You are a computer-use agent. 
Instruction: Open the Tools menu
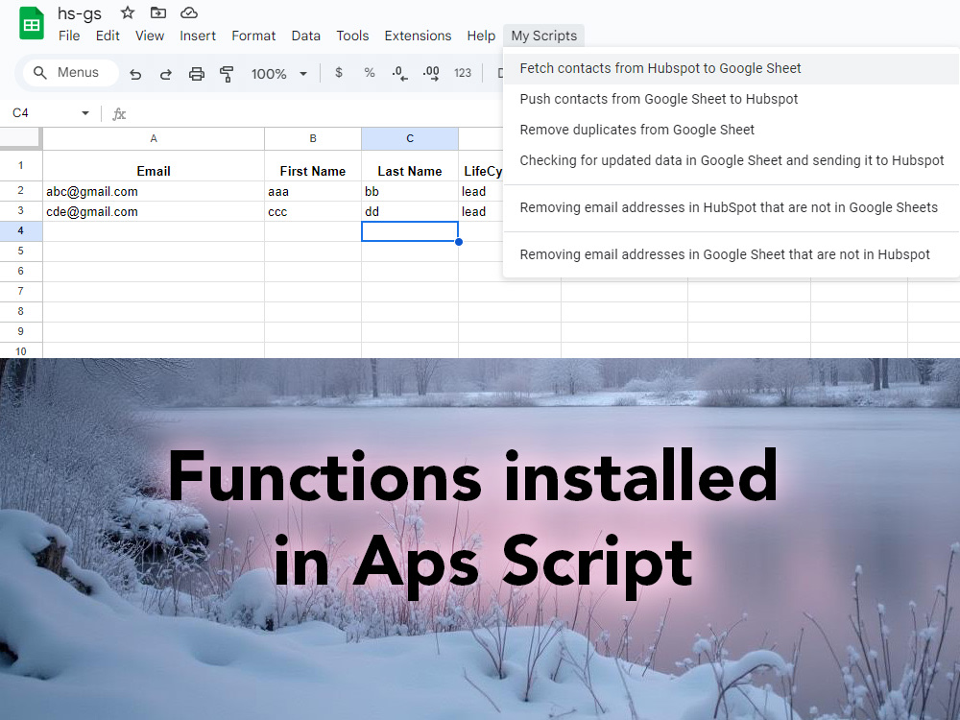[352, 36]
